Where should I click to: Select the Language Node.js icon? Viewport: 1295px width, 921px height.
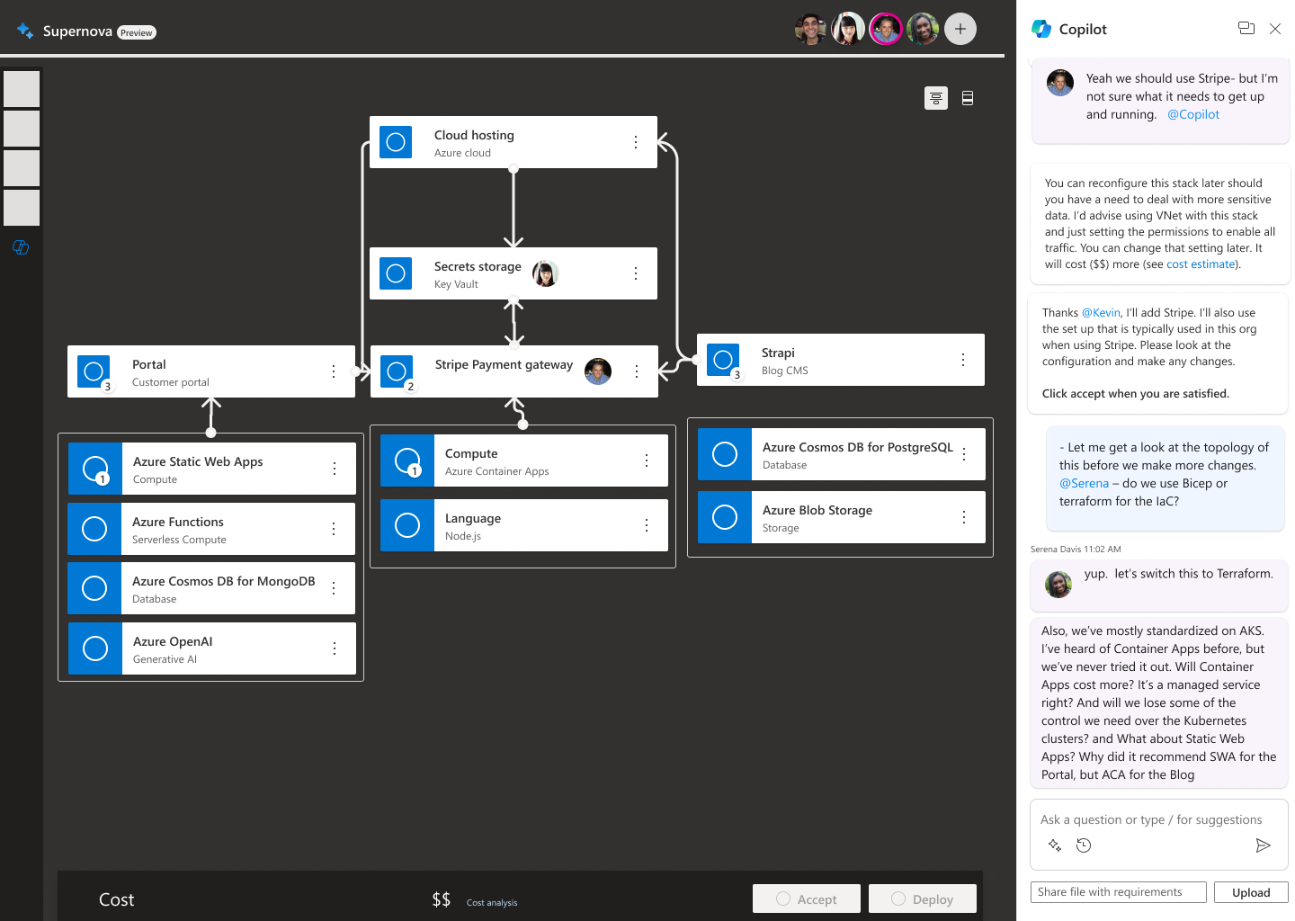(x=407, y=525)
